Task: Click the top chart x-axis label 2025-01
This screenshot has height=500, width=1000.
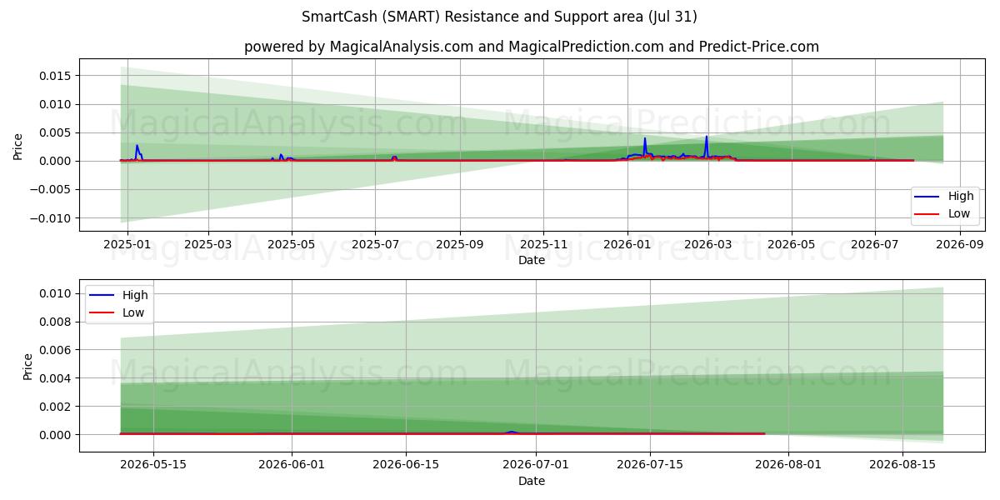Action: [x=127, y=245]
